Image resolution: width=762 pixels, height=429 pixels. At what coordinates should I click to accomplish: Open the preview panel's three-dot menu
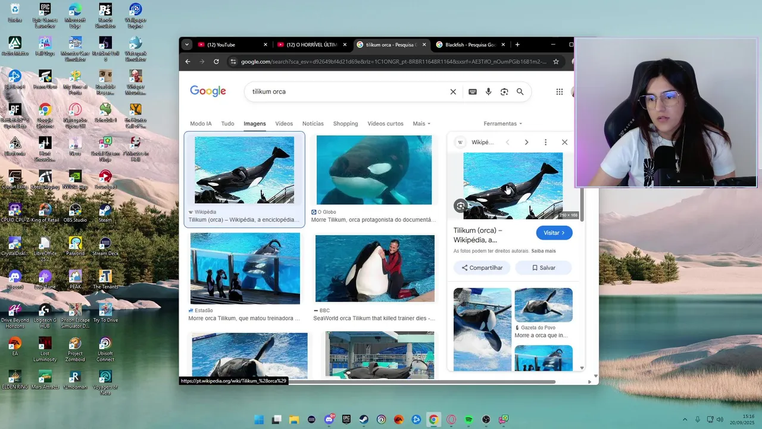point(545,142)
